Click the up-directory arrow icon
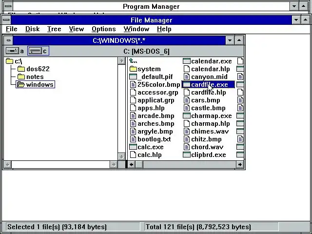Screen dimensions: 312x234 click(x=133, y=60)
